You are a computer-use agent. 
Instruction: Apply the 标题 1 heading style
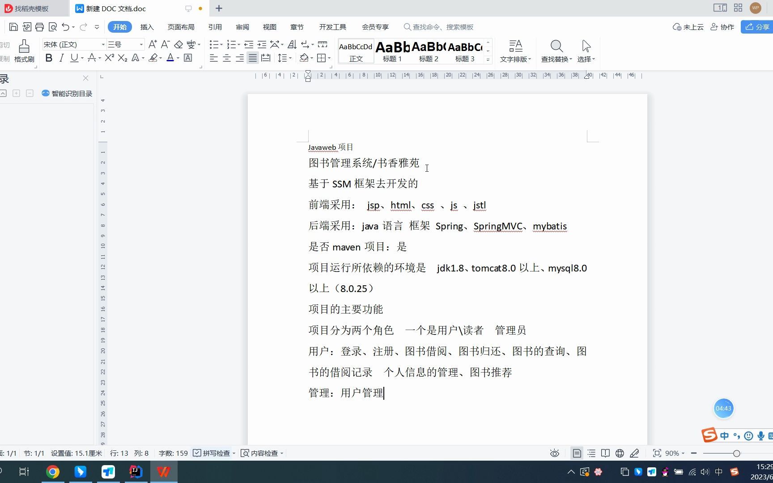392,51
